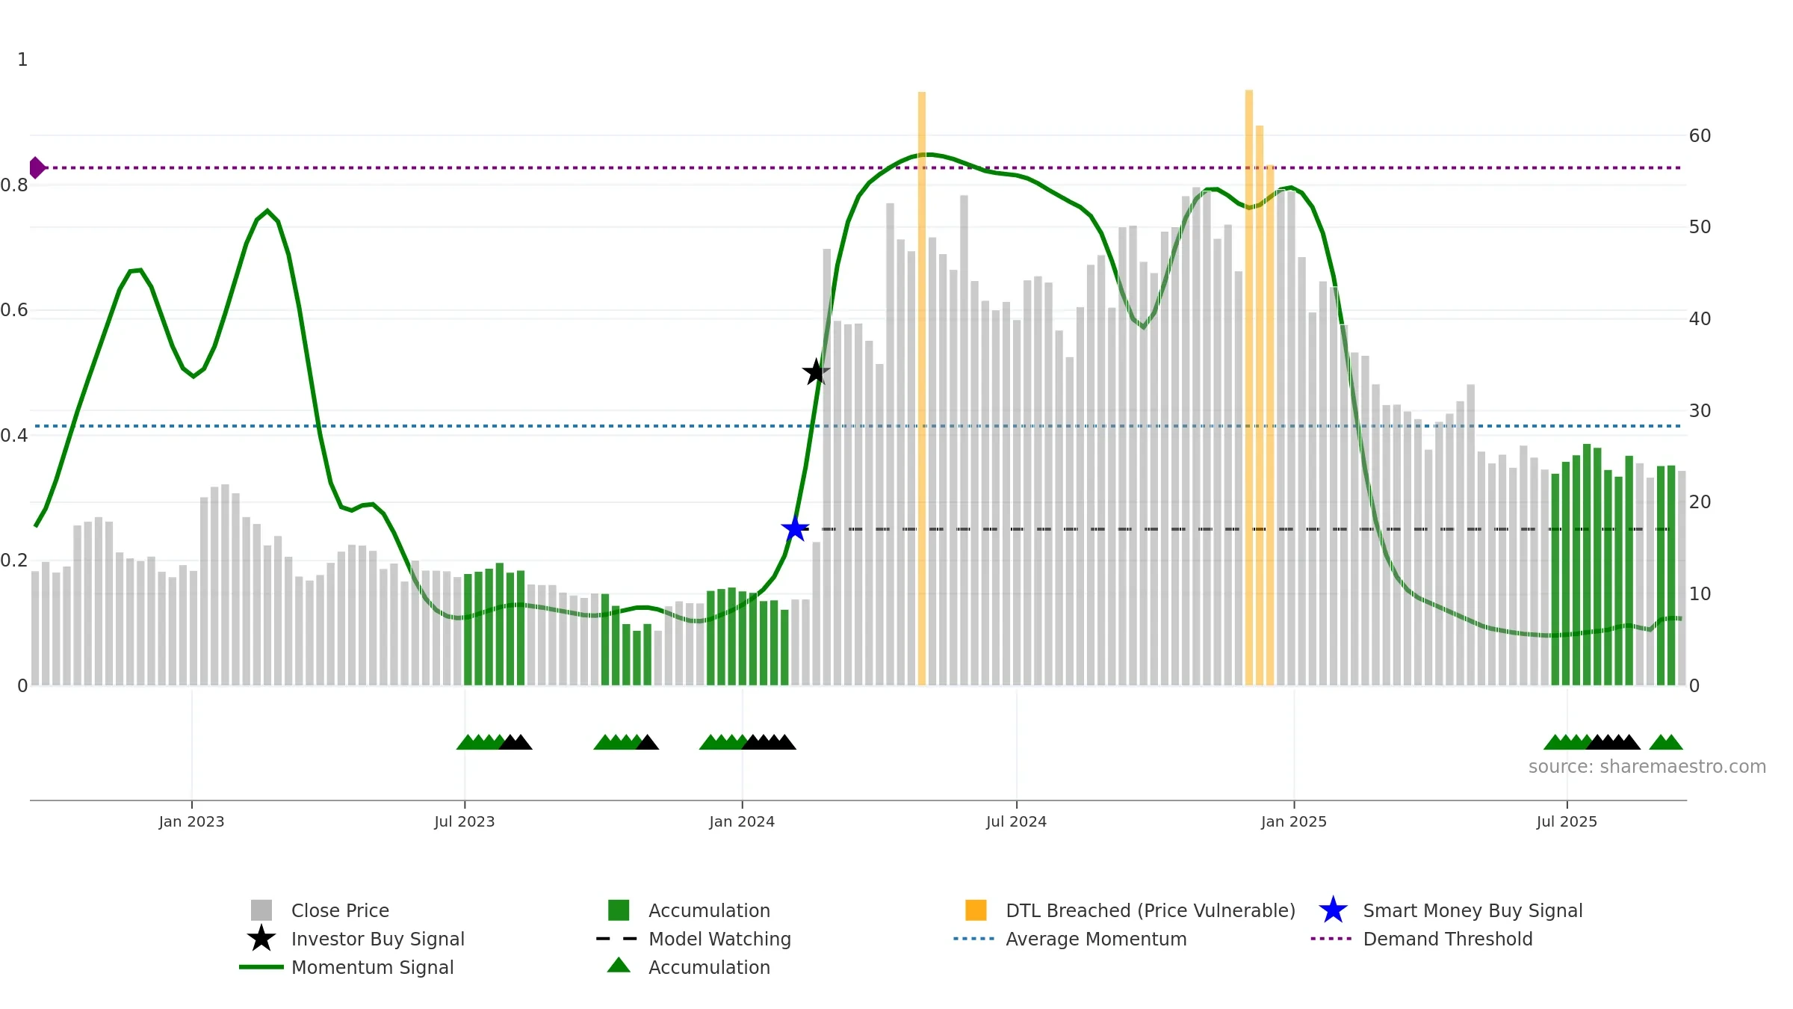The image size is (1793, 1009).
Task: Click the Jul 2023 accumulation triangle cluster
Action: 494,742
